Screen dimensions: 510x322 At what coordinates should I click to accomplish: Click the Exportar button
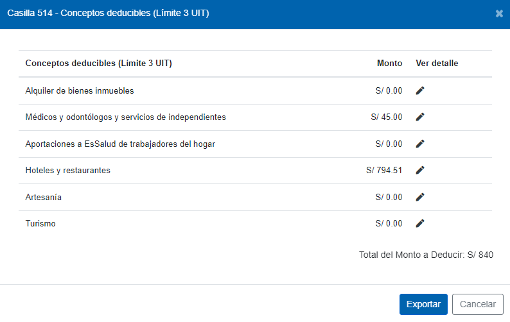pos(423,305)
